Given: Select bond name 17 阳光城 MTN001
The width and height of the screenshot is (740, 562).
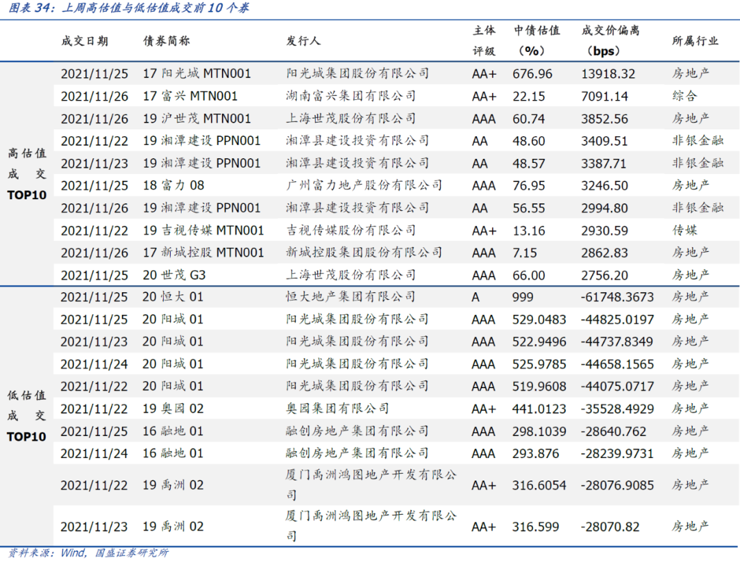Looking at the screenshot, I should pyautogui.click(x=197, y=73).
